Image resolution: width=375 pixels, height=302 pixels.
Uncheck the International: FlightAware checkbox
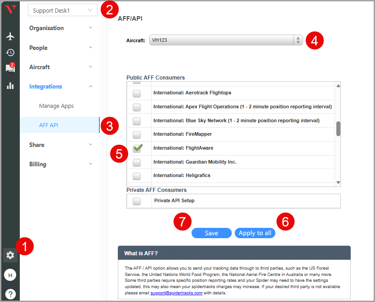point(137,148)
